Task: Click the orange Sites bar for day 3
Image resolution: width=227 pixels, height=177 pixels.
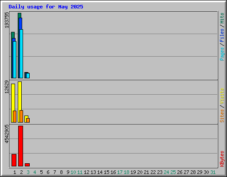Action: 28,120
